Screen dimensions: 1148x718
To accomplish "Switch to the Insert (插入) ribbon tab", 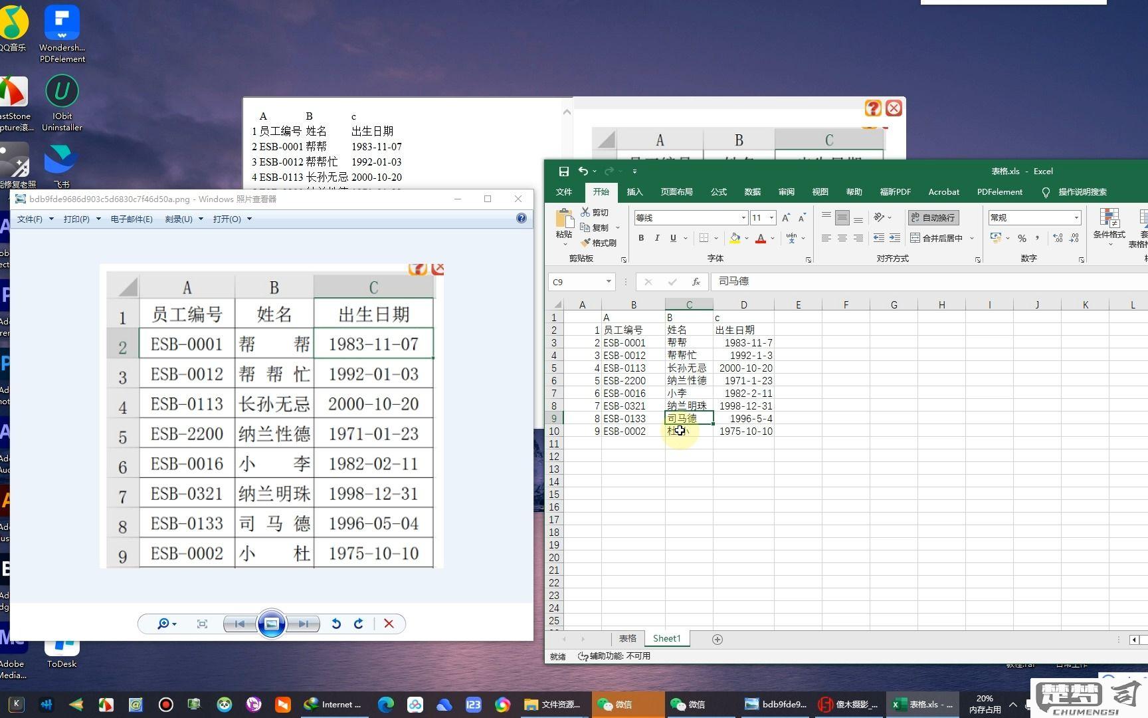I will (x=634, y=191).
